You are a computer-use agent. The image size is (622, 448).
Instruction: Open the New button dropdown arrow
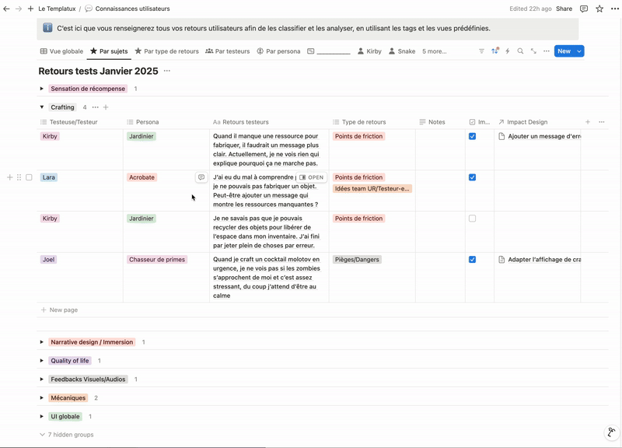point(579,51)
